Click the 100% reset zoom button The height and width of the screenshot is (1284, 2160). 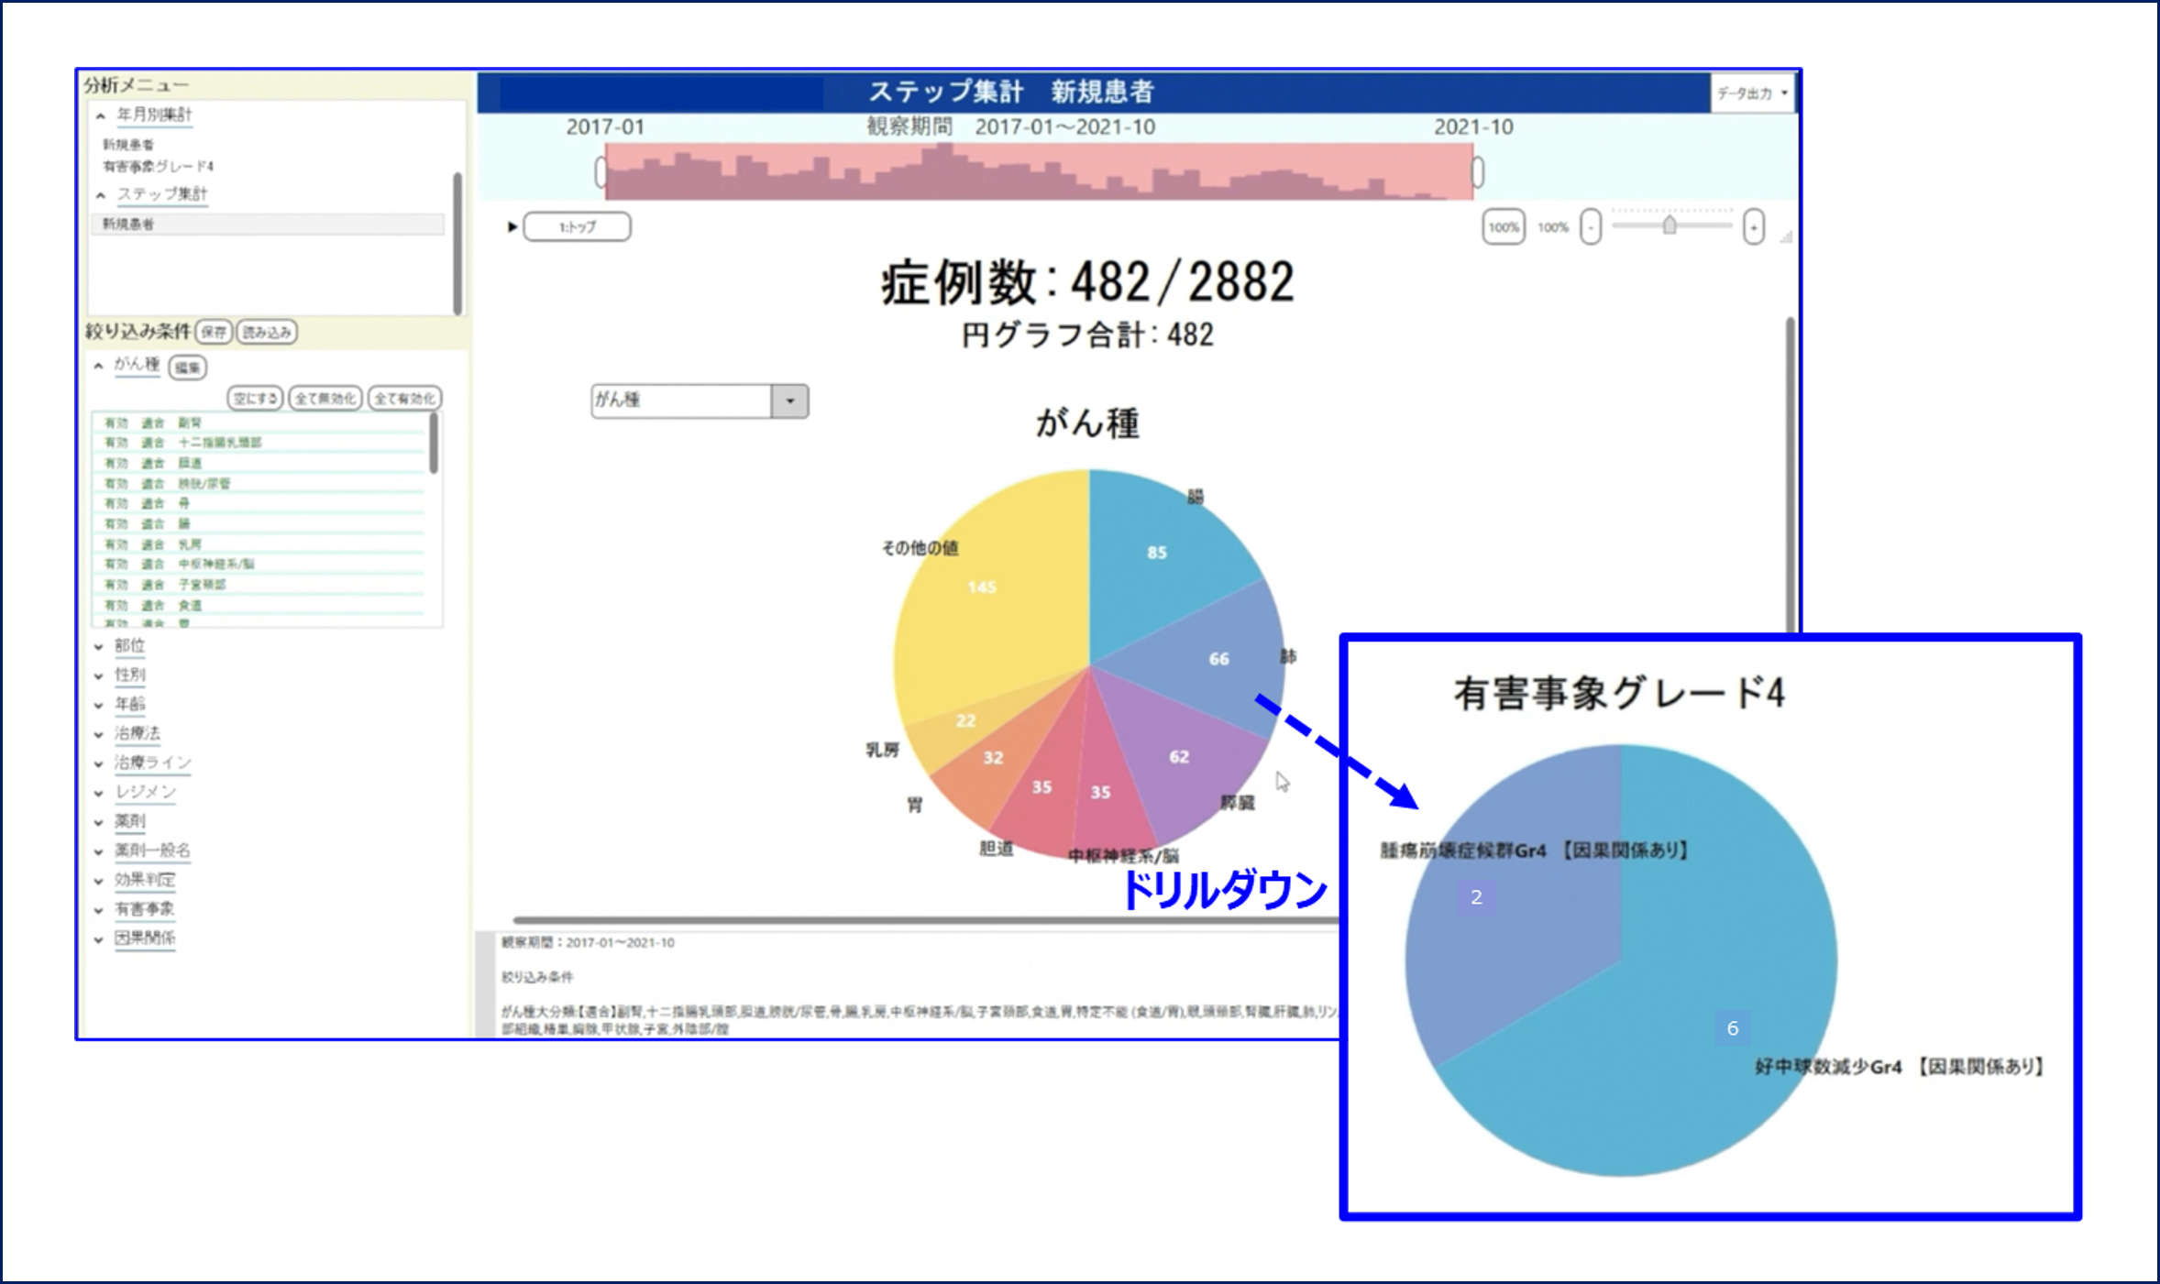pyautogui.click(x=1504, y=227)
